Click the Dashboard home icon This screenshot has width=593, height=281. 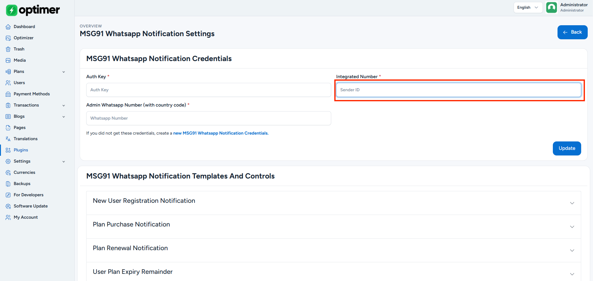(8, 27)
